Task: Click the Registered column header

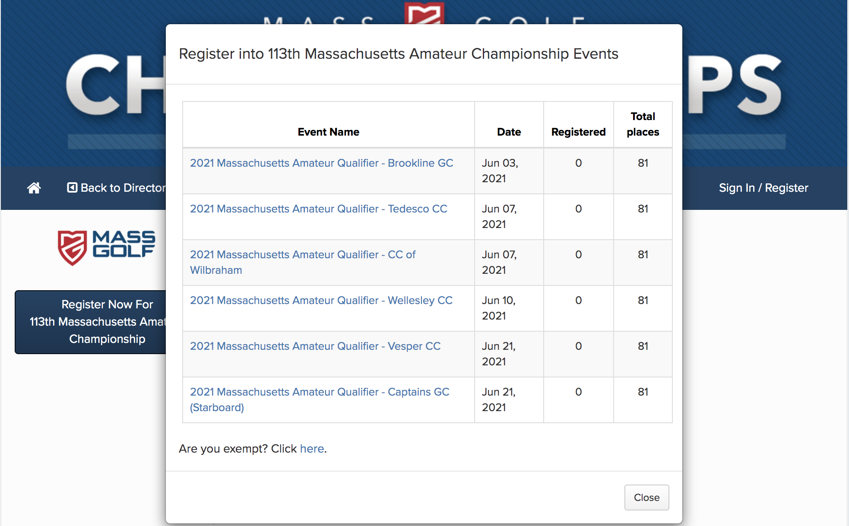Action: [578, 132]
